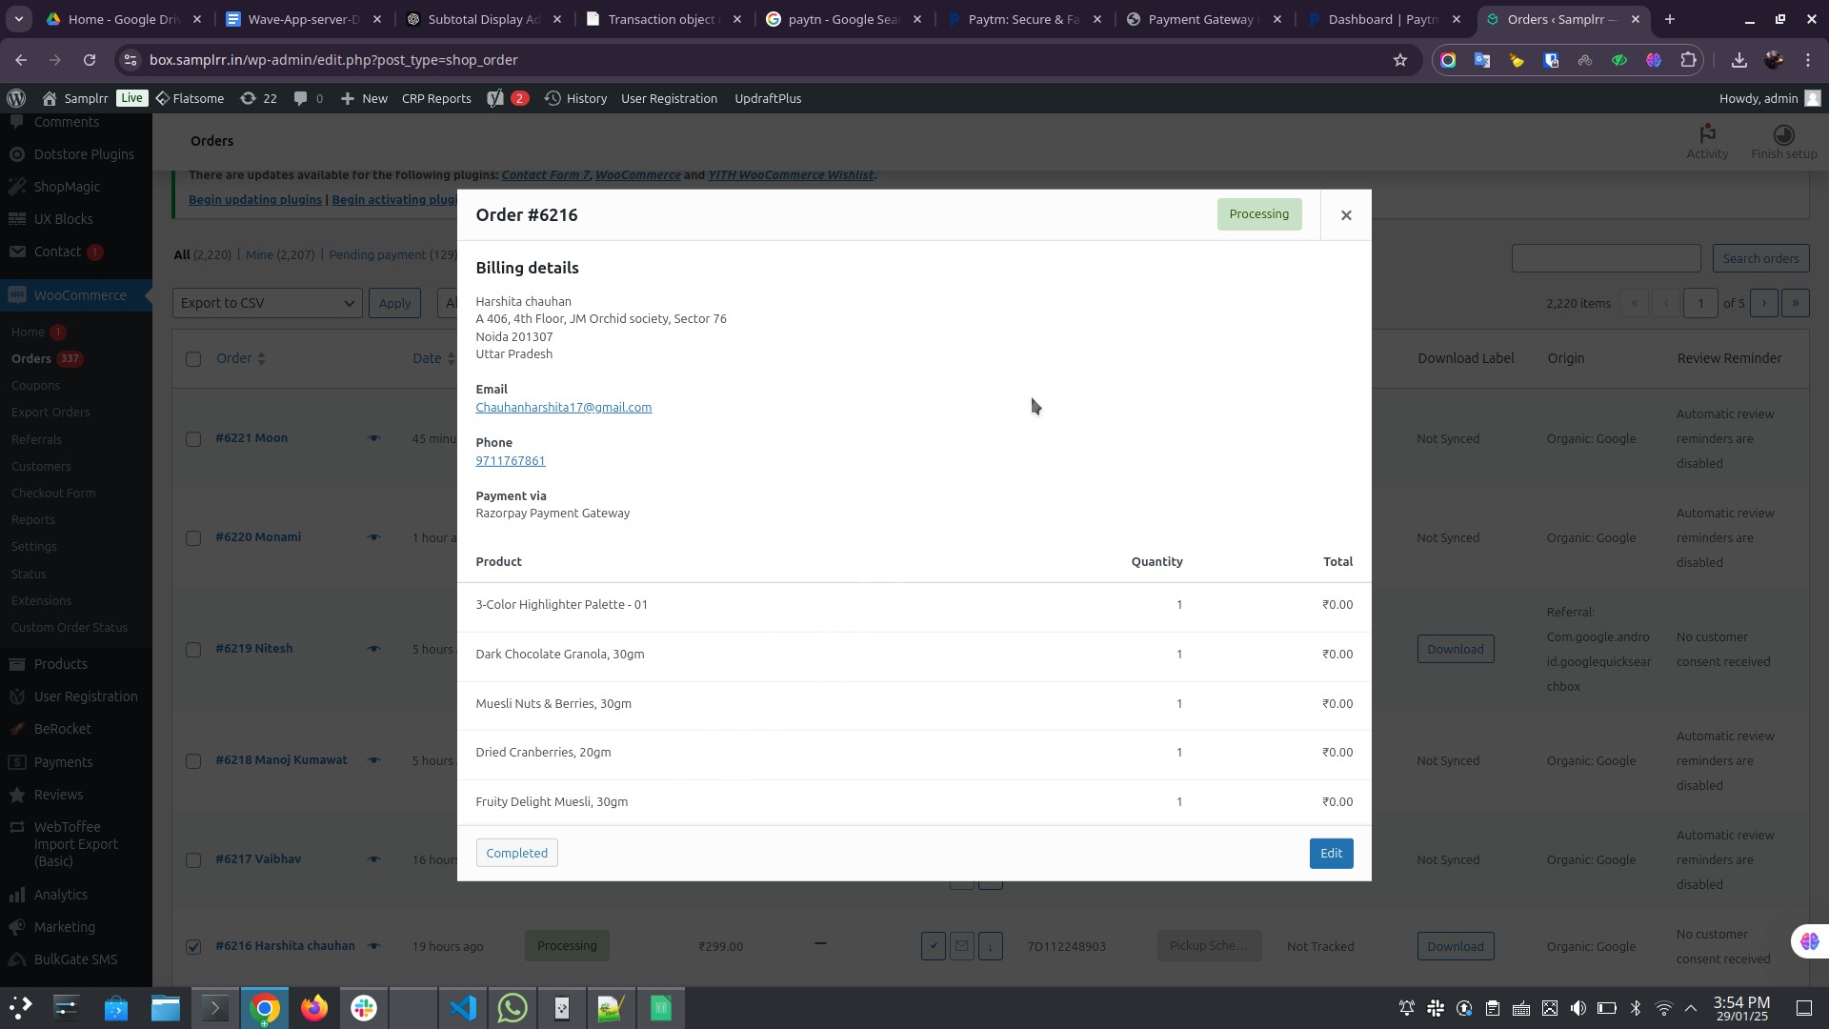
Task: Select checkbox for order #6221 Moon
Action: pyautogui.click(x=193, y=439)
